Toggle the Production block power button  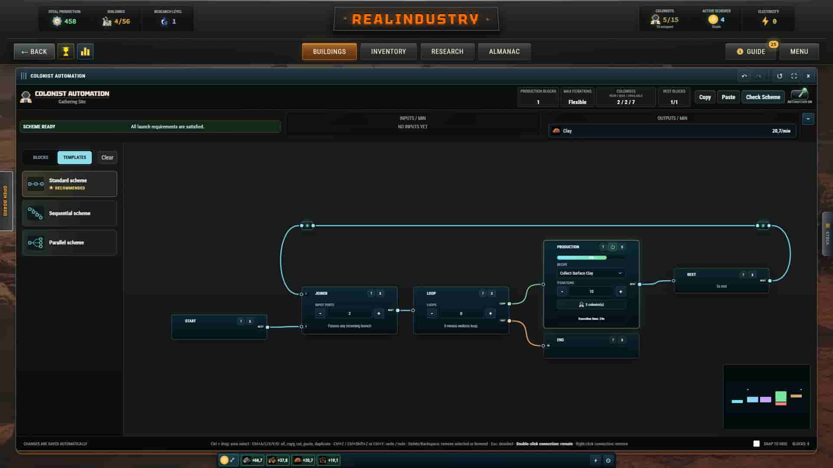[x=613, y=247]
